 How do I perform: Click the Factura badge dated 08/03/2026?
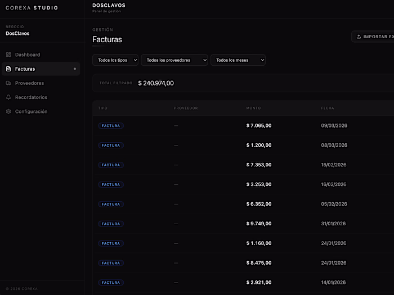(x=111, y=145)
